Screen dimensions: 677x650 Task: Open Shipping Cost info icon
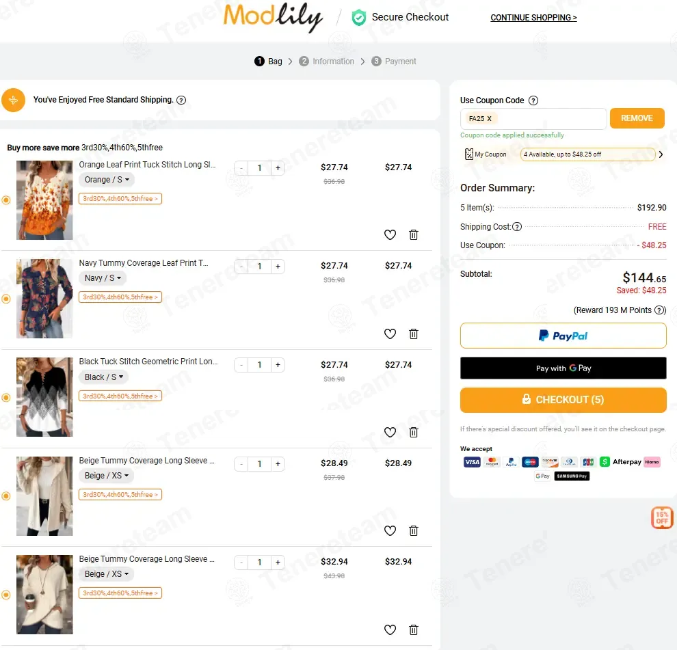[x=517, y=227]
